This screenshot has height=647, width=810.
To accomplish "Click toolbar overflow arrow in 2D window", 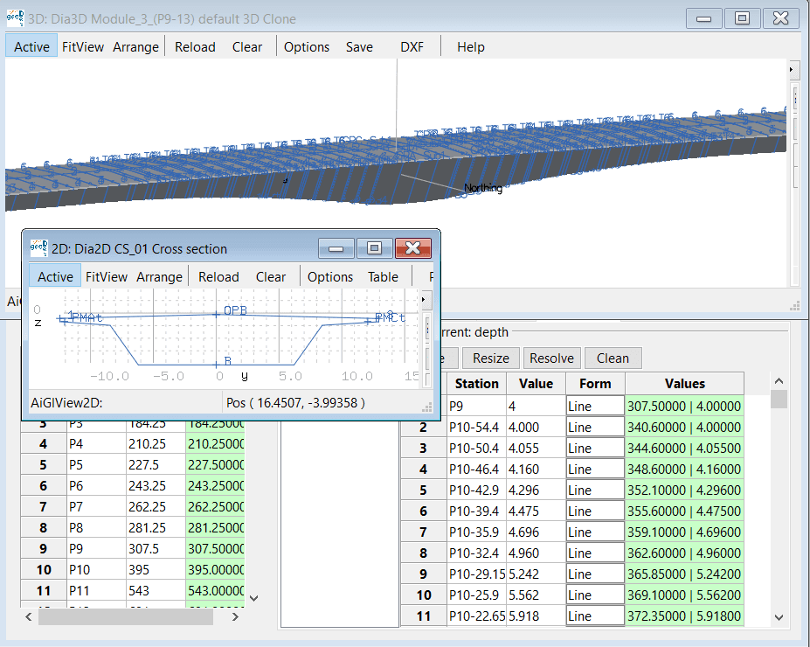I will coord(425,299).
